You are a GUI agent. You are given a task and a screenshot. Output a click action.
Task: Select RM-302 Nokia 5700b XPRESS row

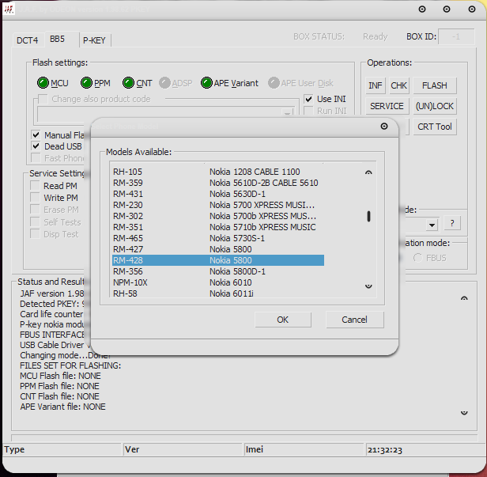click(218, 216)
